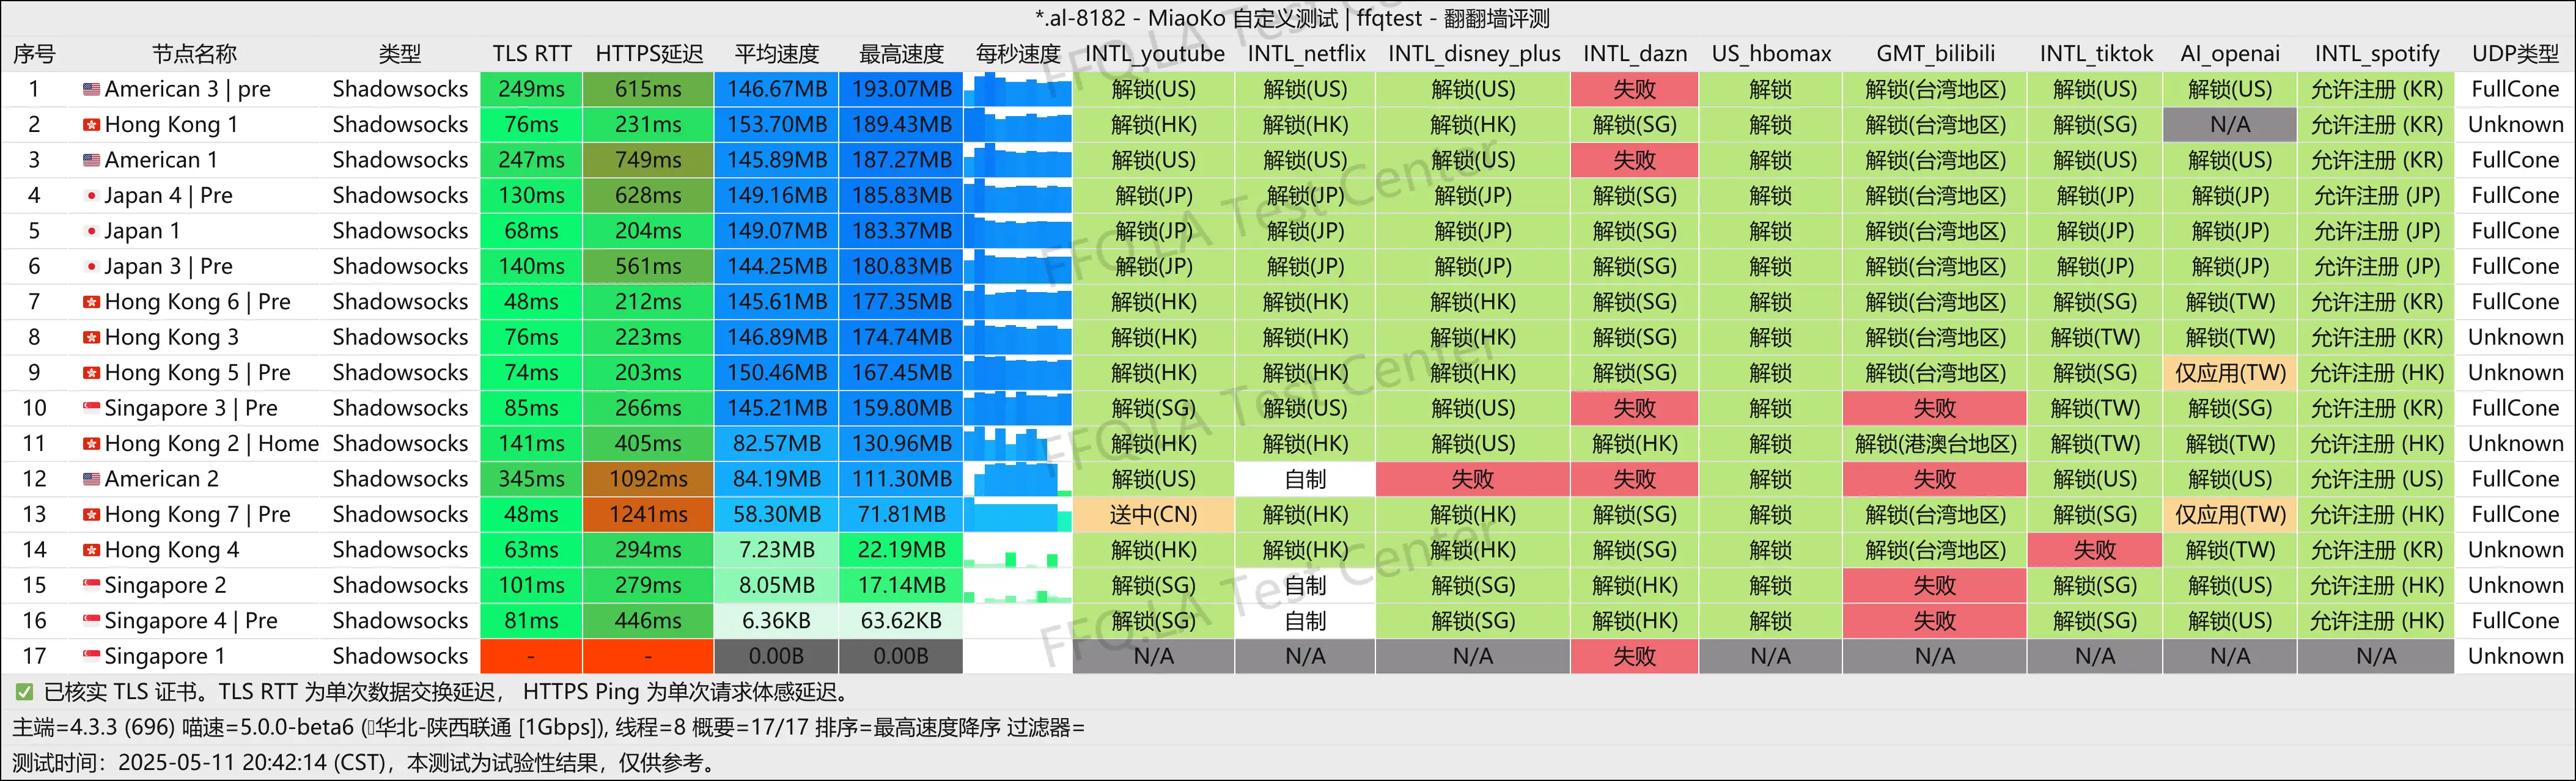
Task: Click the 失败 dazn cell for American 3 | pre
Action: click(1634, 89)
